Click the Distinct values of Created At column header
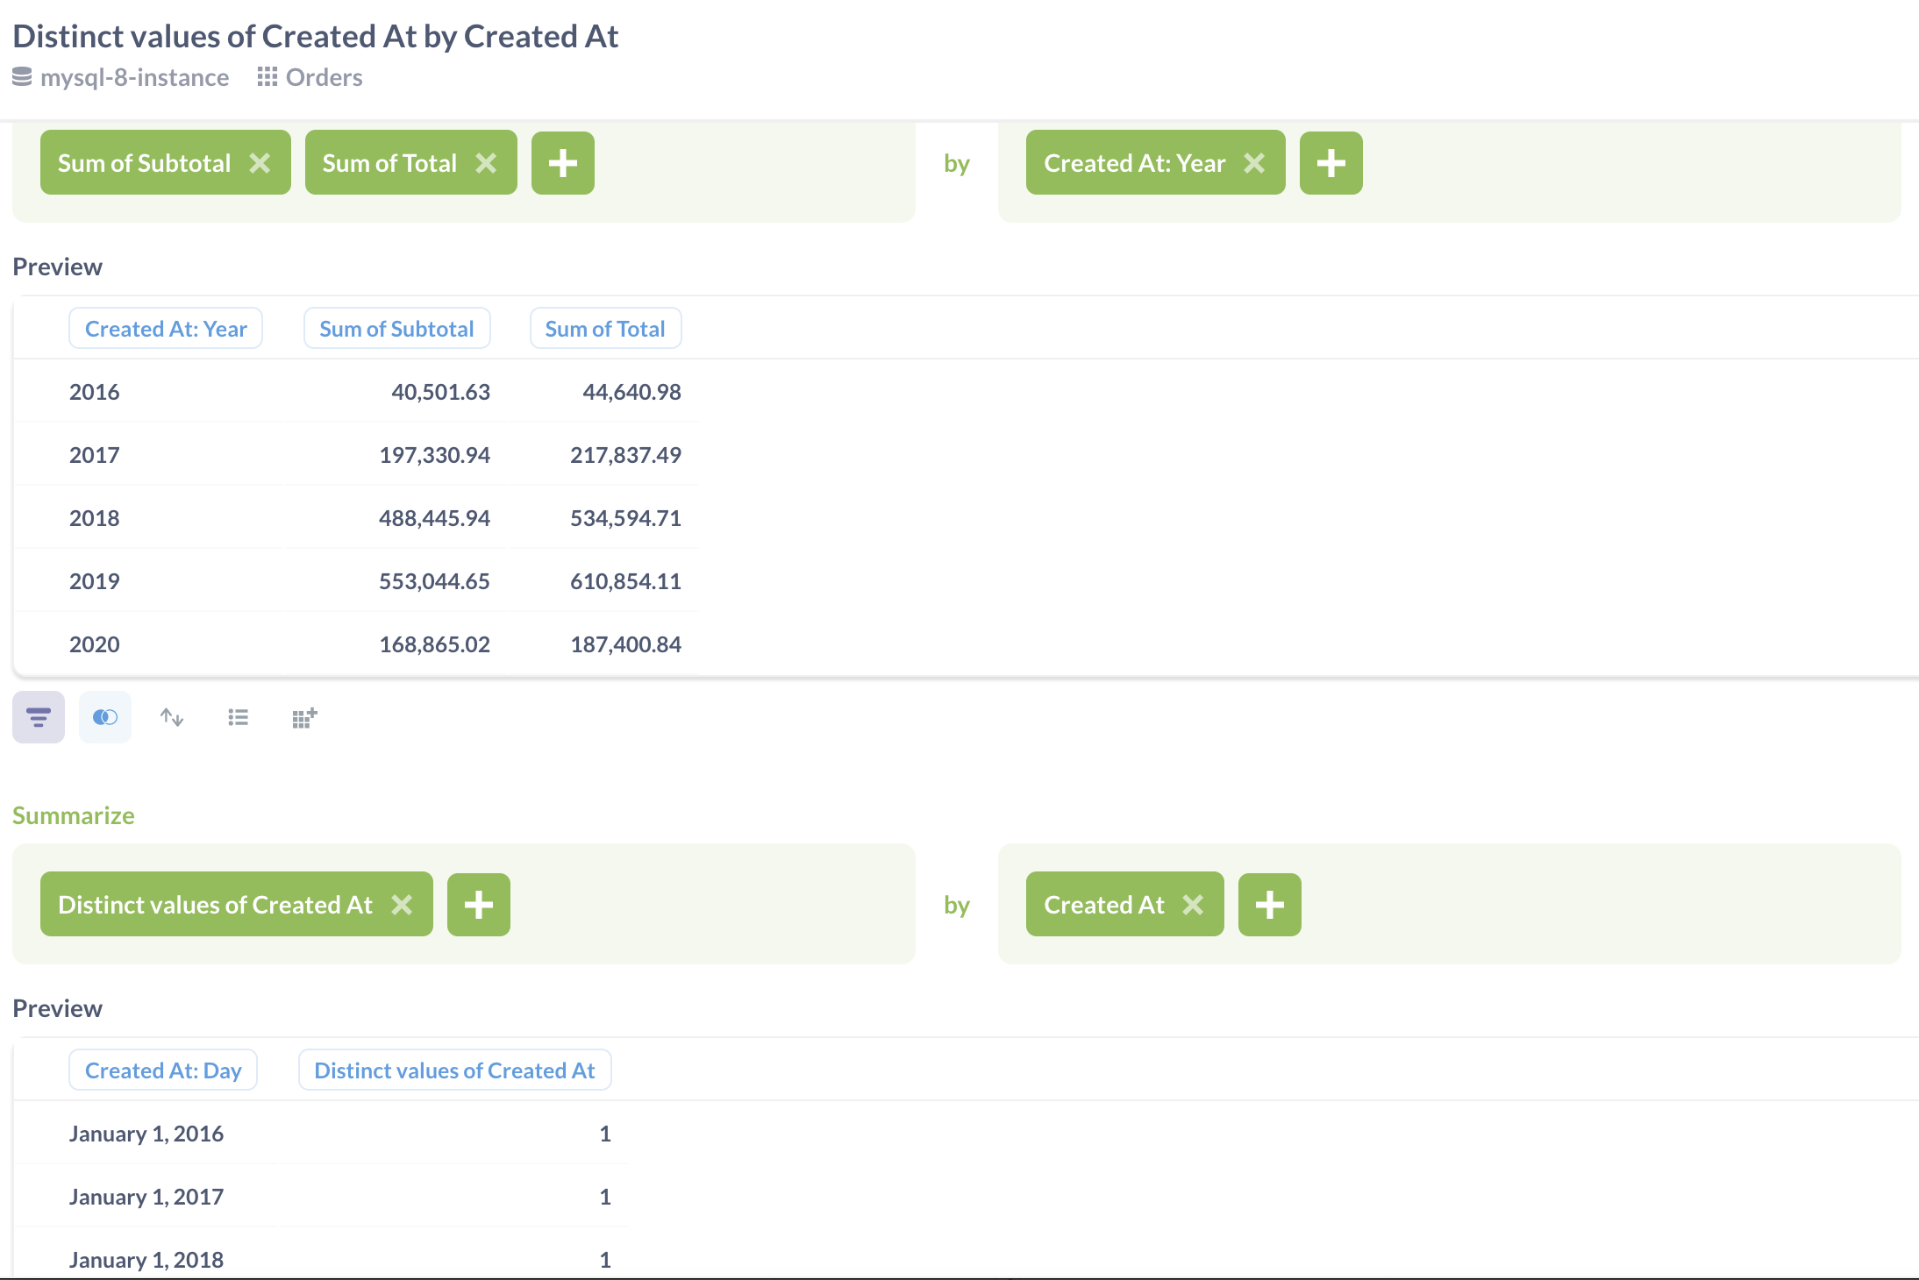The height and width of the screenshot is (1280, 1919). tap(453, 1070)
